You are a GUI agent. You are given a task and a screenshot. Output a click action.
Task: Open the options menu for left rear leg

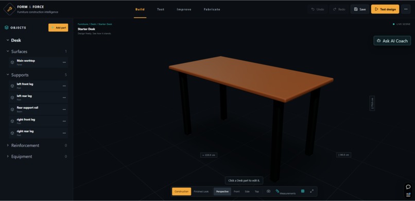64,97
